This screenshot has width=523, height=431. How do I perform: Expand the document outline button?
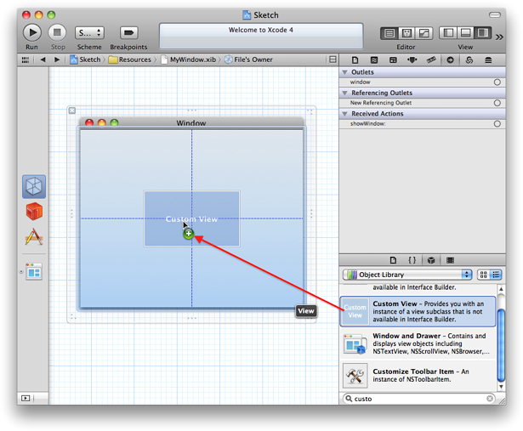pyautogui.click(x=26, y=398)
